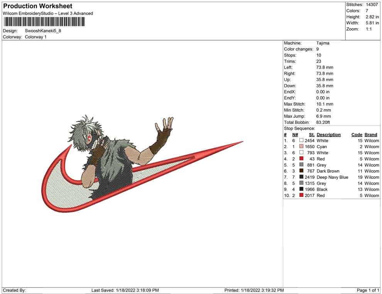The image size is (382, 294).
Task: Click the deep navy blue swatch, stop 7
Action: [x=301, y=177]
